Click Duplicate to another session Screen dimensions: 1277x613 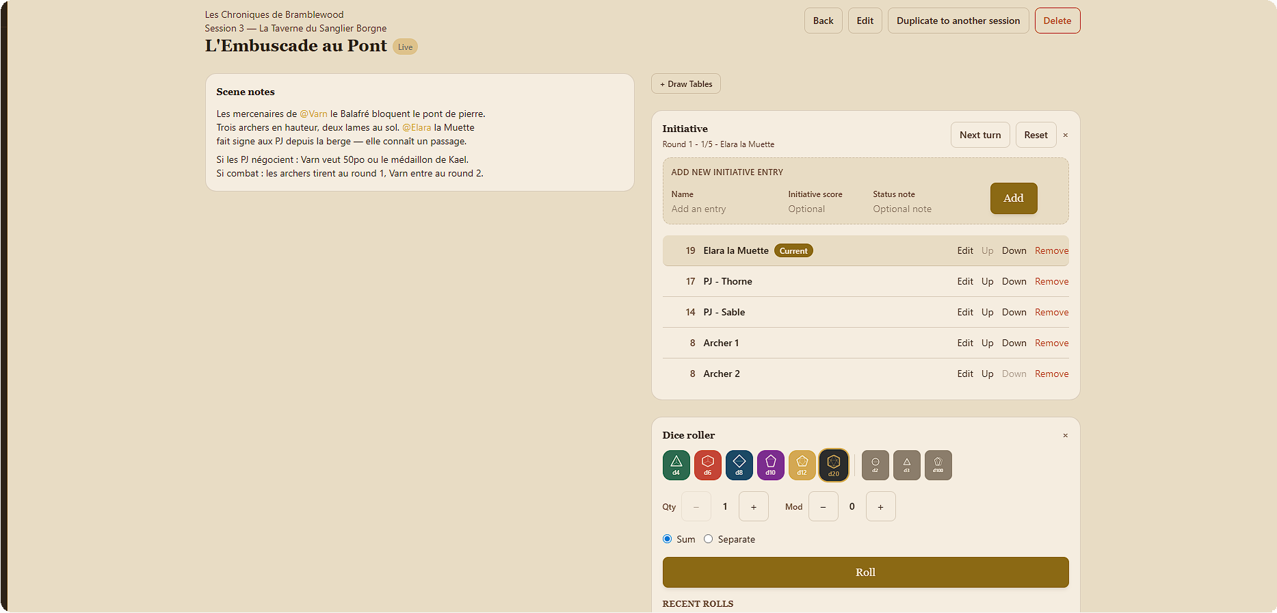coord(958,21)
